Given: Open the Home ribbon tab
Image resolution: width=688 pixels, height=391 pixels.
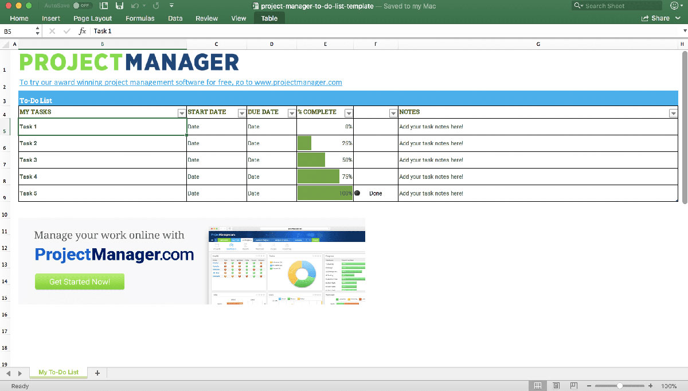Looking at the screenshot, I should (19, 18).
